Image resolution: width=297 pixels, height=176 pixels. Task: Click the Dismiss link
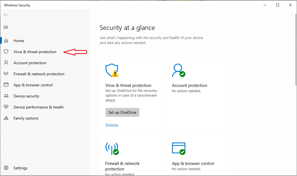[x=112, y=125]
